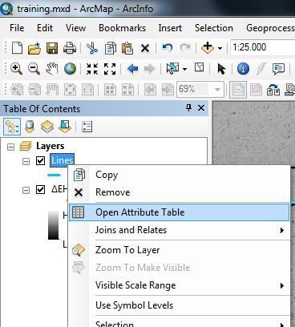Save the map document with floppy icon
Screen dimensions: 295x327
coord(52,48)
